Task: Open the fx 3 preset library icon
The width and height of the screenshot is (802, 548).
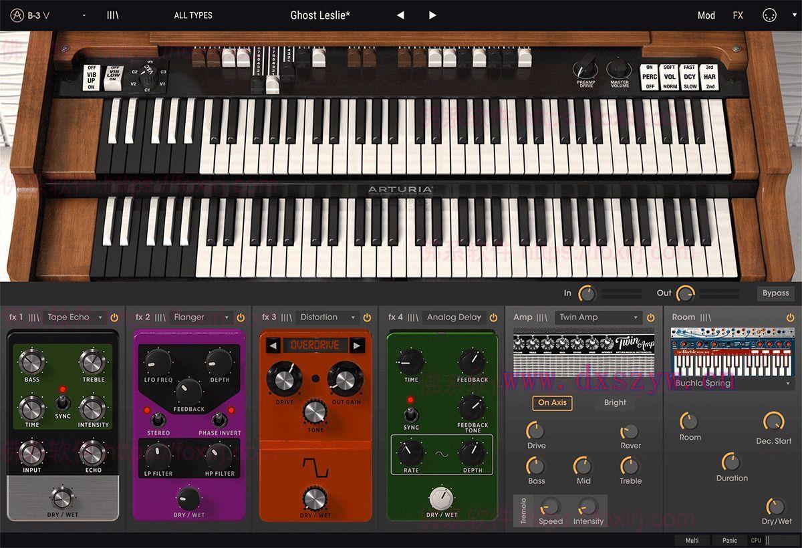Action: point(287,317)
